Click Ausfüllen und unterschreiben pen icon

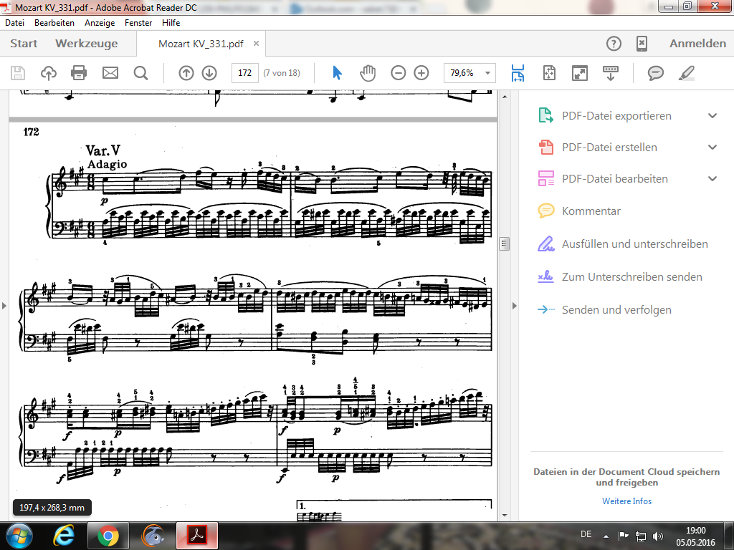pos(545,243)
